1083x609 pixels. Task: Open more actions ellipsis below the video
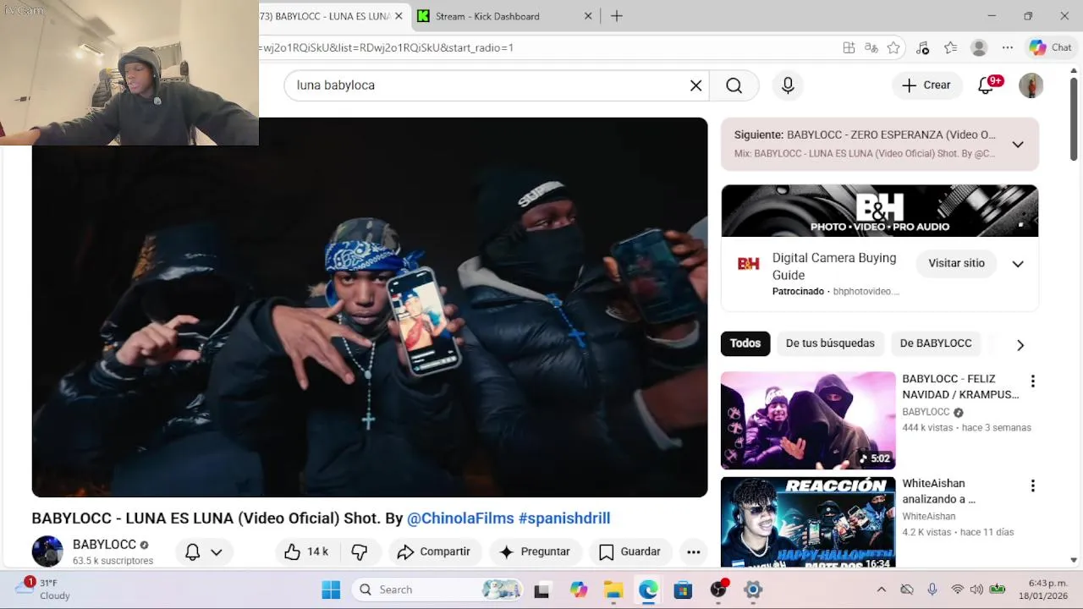pos(694,551)
